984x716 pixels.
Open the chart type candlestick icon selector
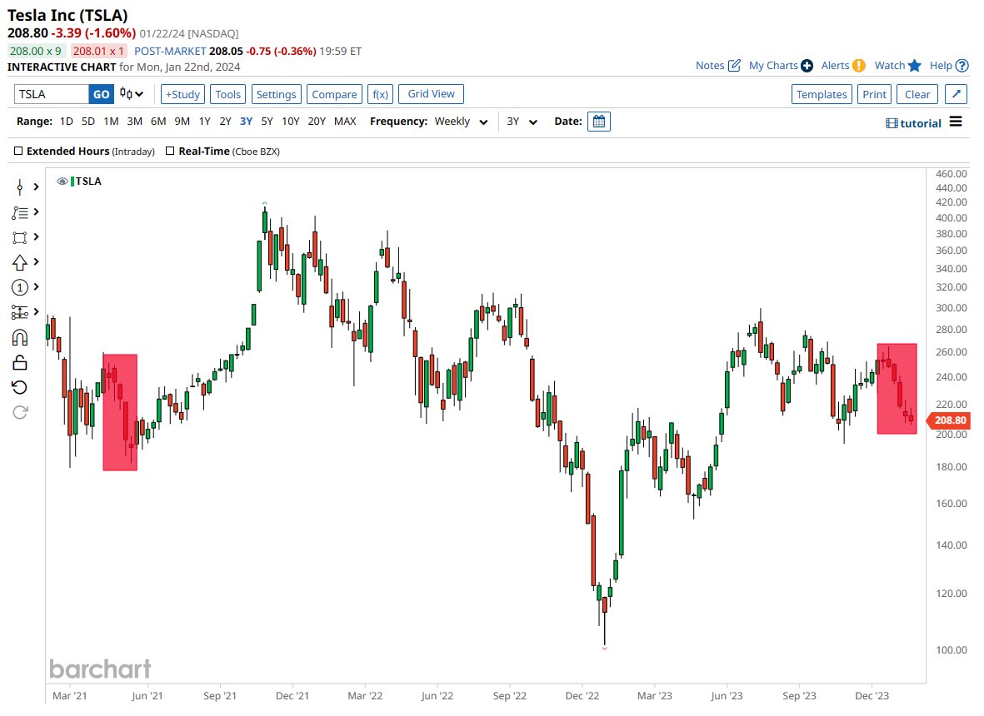[132, 94]
